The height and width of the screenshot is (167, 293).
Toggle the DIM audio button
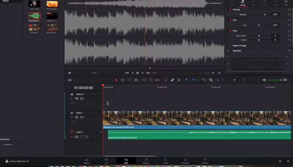[285, 80]
